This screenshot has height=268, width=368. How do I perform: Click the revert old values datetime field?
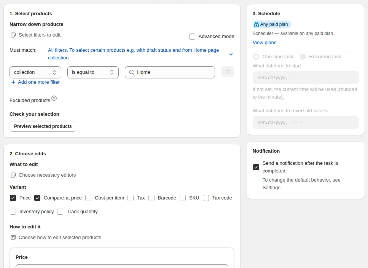tap(306, 123)
